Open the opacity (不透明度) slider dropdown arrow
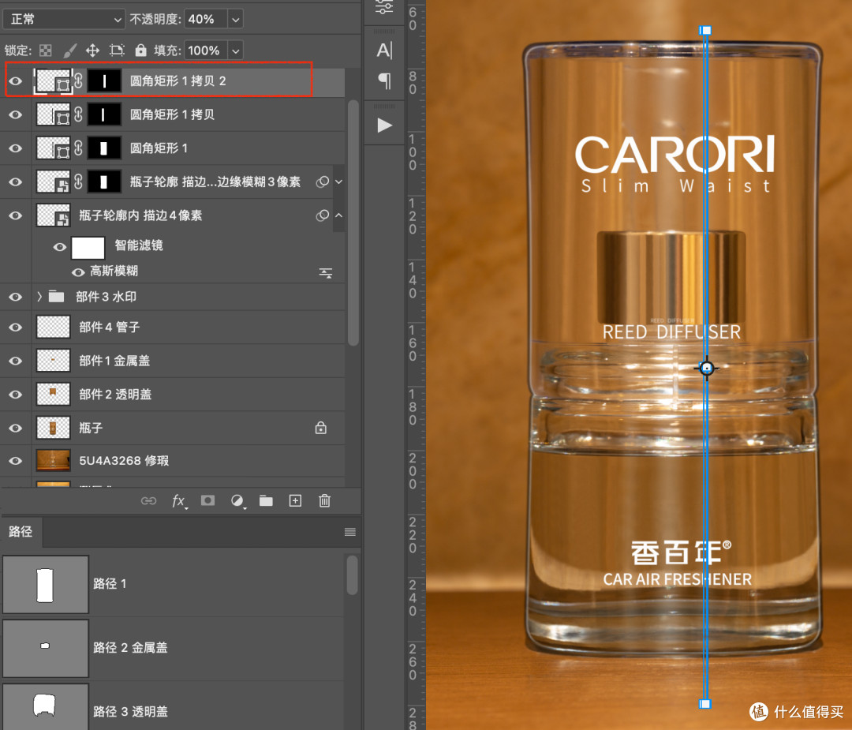The height and width of the screenshot is (730, 852). click(x=235, y=19)
